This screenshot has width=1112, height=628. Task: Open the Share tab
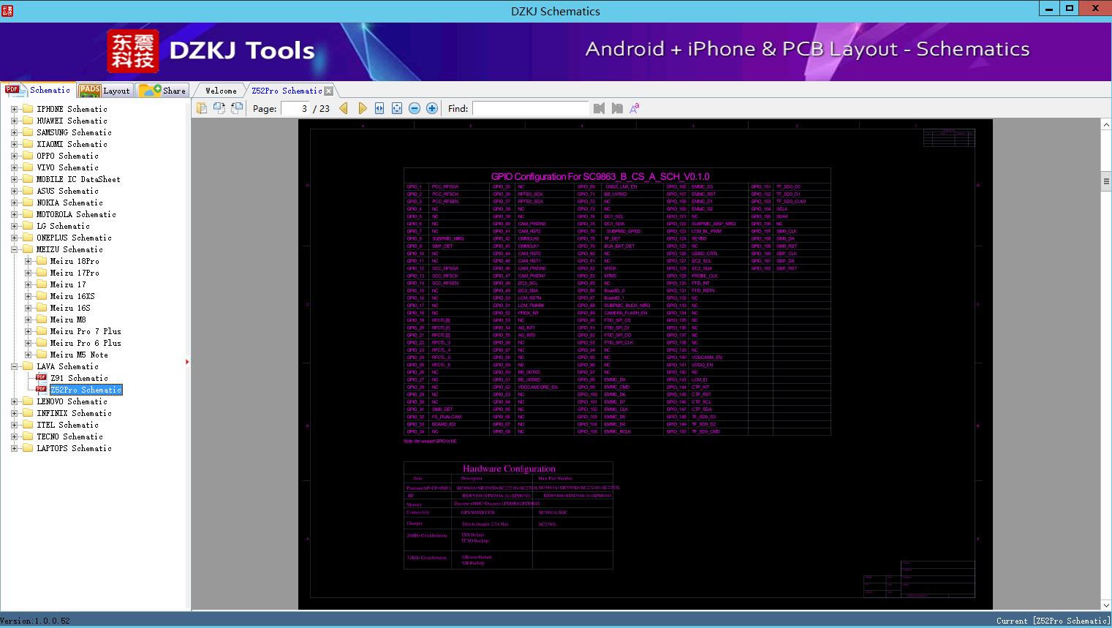(x=163, y=91)
